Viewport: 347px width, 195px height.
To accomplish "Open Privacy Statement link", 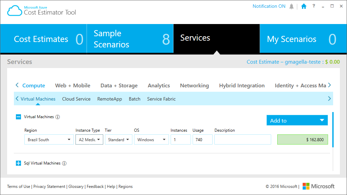I will [x=49, y=187].
